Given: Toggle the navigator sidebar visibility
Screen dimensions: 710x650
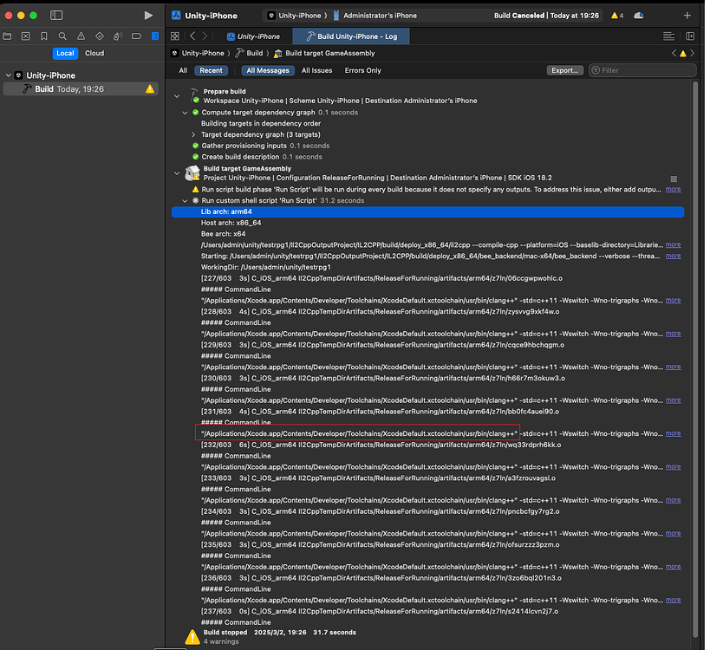Looking at the screenshot, I should point(56,16).
